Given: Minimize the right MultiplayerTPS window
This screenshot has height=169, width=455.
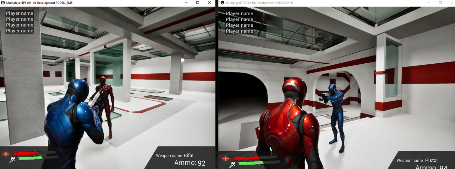Looking at the screenshot, I should coord(429,3).
